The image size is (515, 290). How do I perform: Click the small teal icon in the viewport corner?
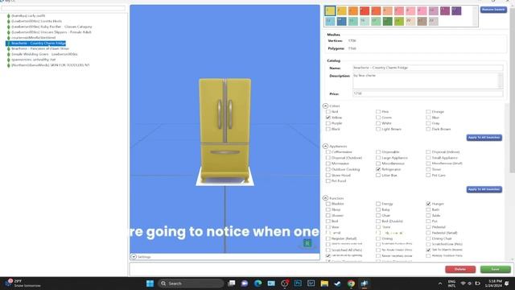[307, 243]
